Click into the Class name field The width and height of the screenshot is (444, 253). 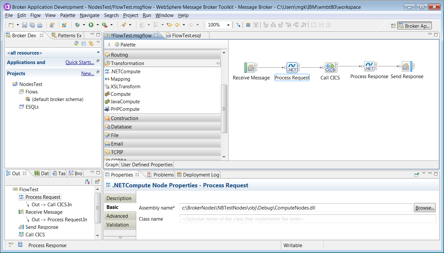tap(308, 219)
